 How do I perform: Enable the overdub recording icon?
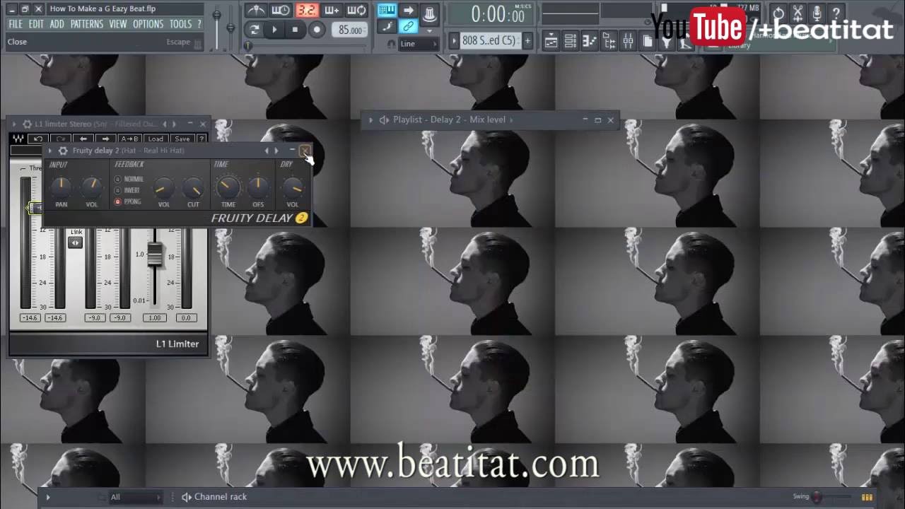[332, 11]
